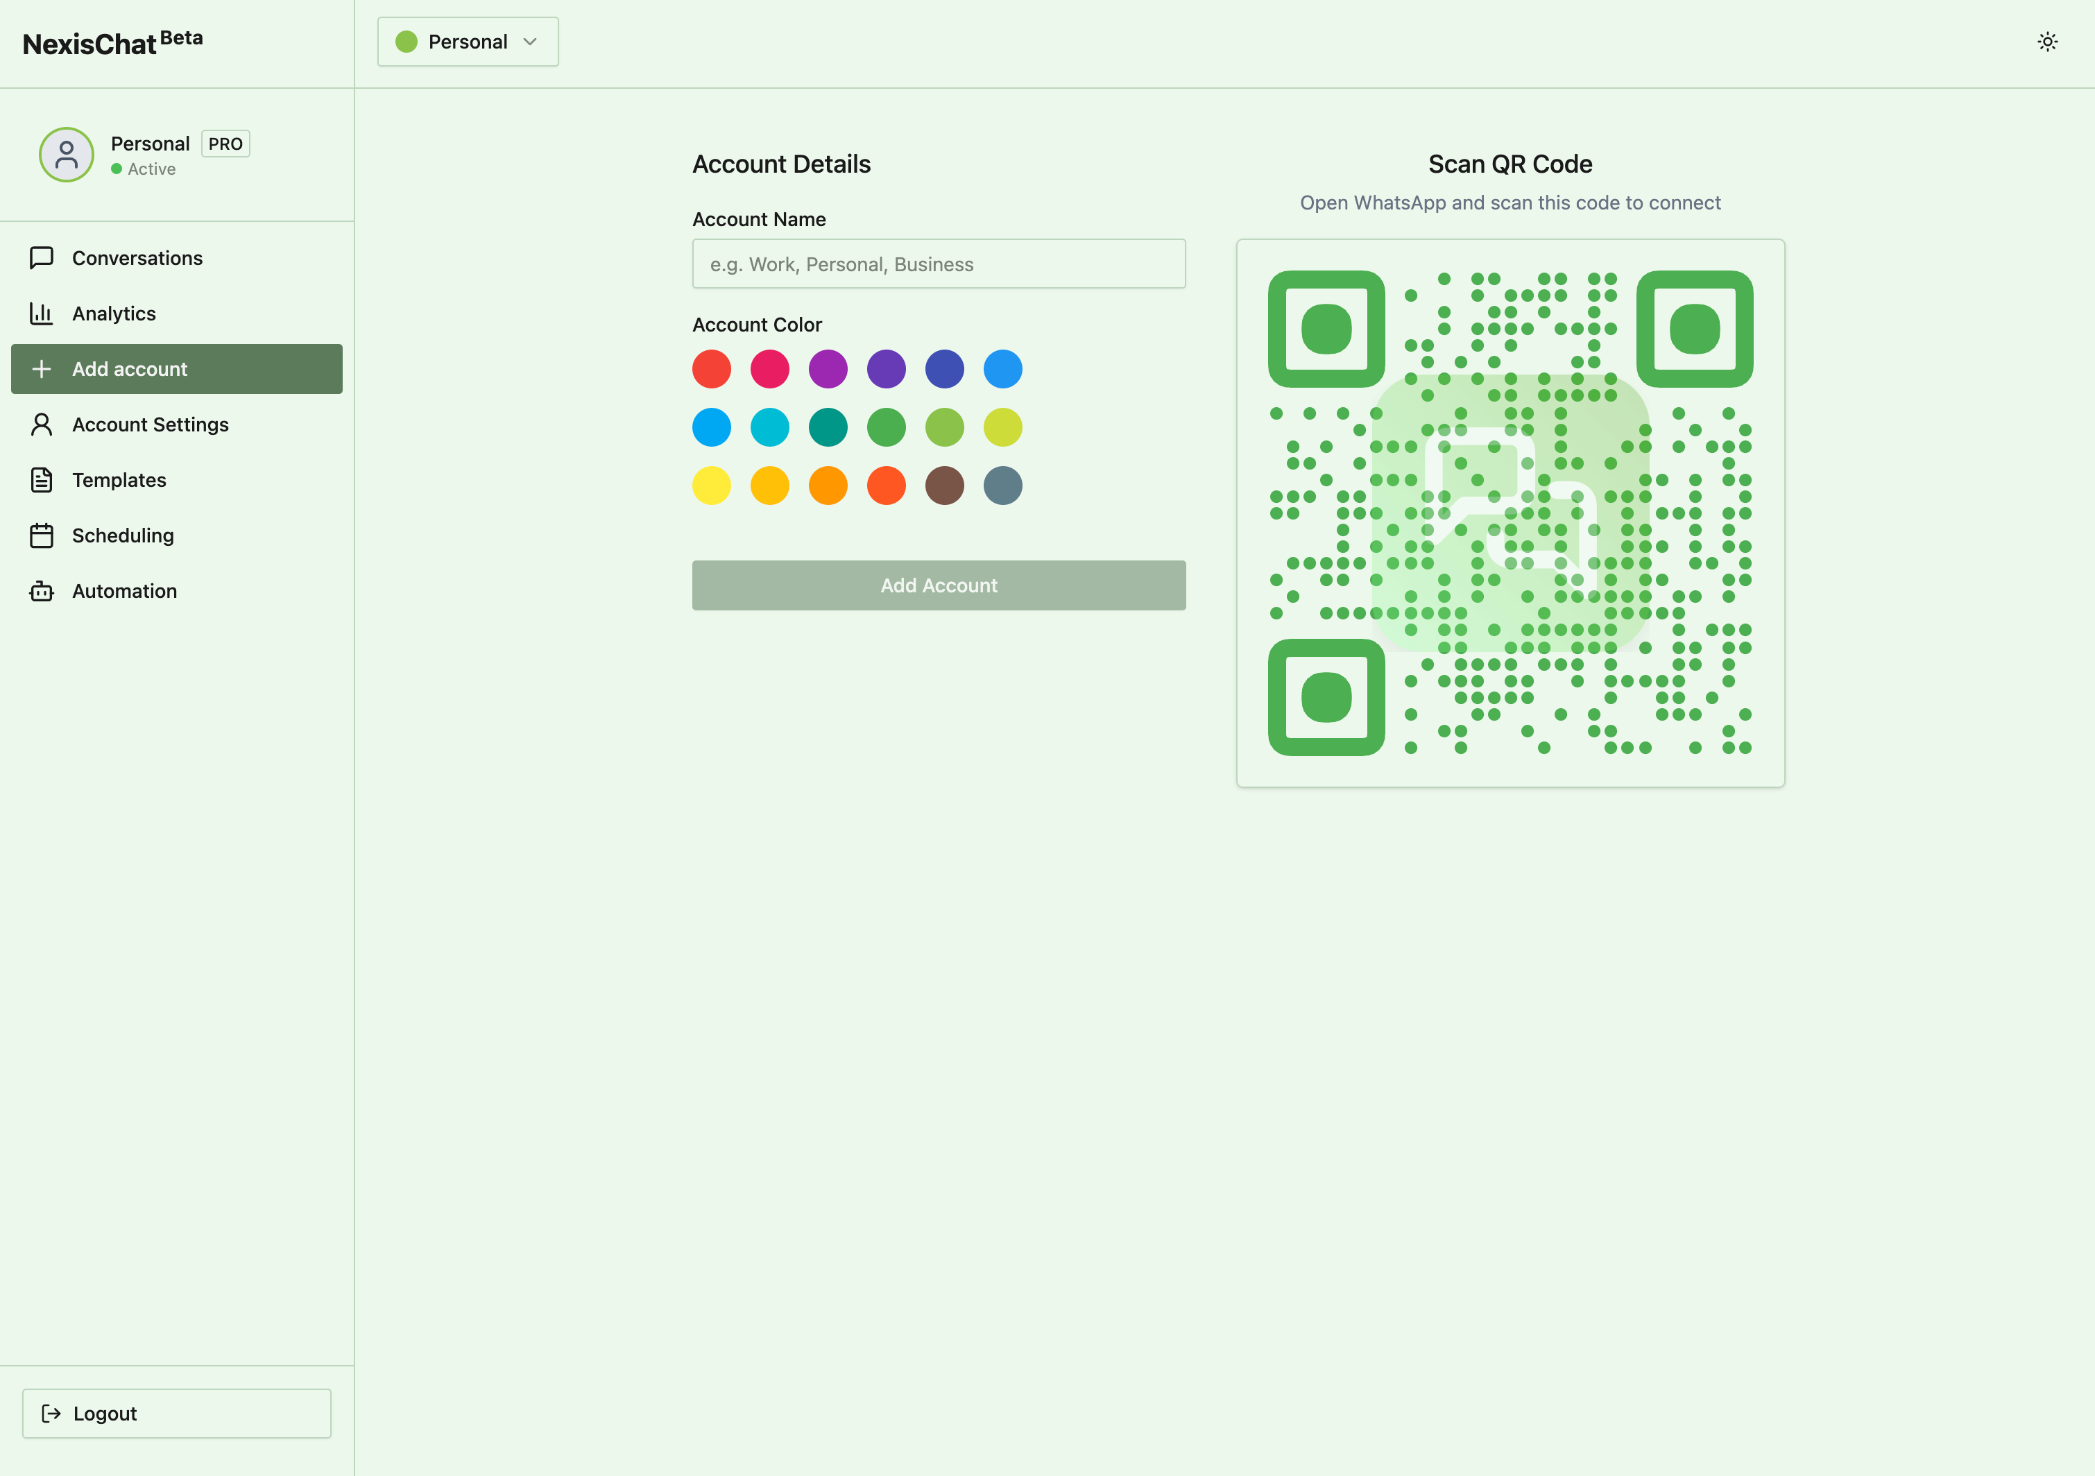Choose the cyan color swatch
The height and width of the screenshot is (1476, 2095).
pyautogui.click(x=770, y=428)
